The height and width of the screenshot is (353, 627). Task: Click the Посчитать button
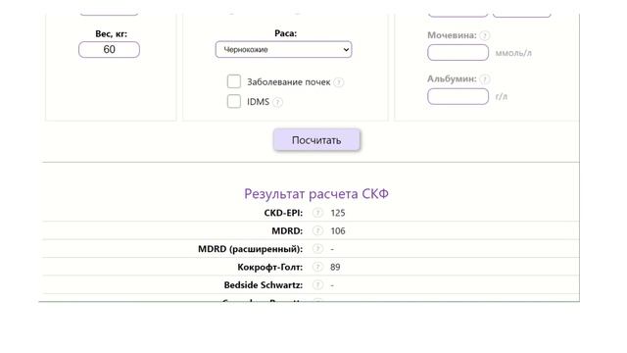[x=316, y=140]
